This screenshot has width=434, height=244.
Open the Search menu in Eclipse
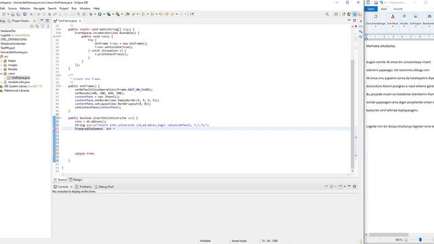click(x=52, y=9)
